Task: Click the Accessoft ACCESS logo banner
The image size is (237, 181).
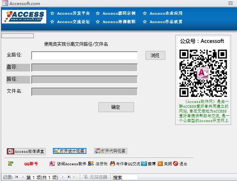Action: [24, 17]
